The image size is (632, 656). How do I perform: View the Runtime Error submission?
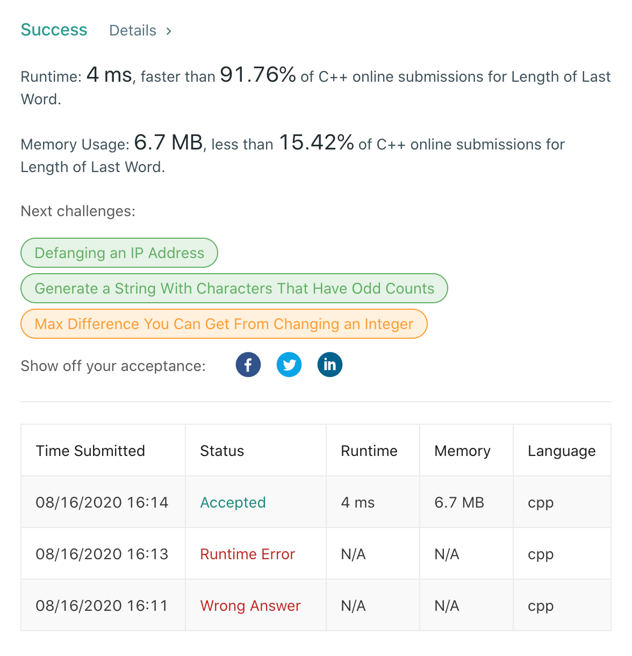click(x=248, y=554)
